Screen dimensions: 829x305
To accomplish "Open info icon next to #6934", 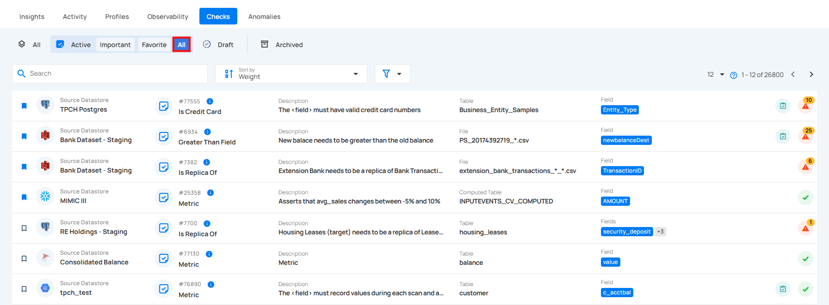I will point(208,132).
